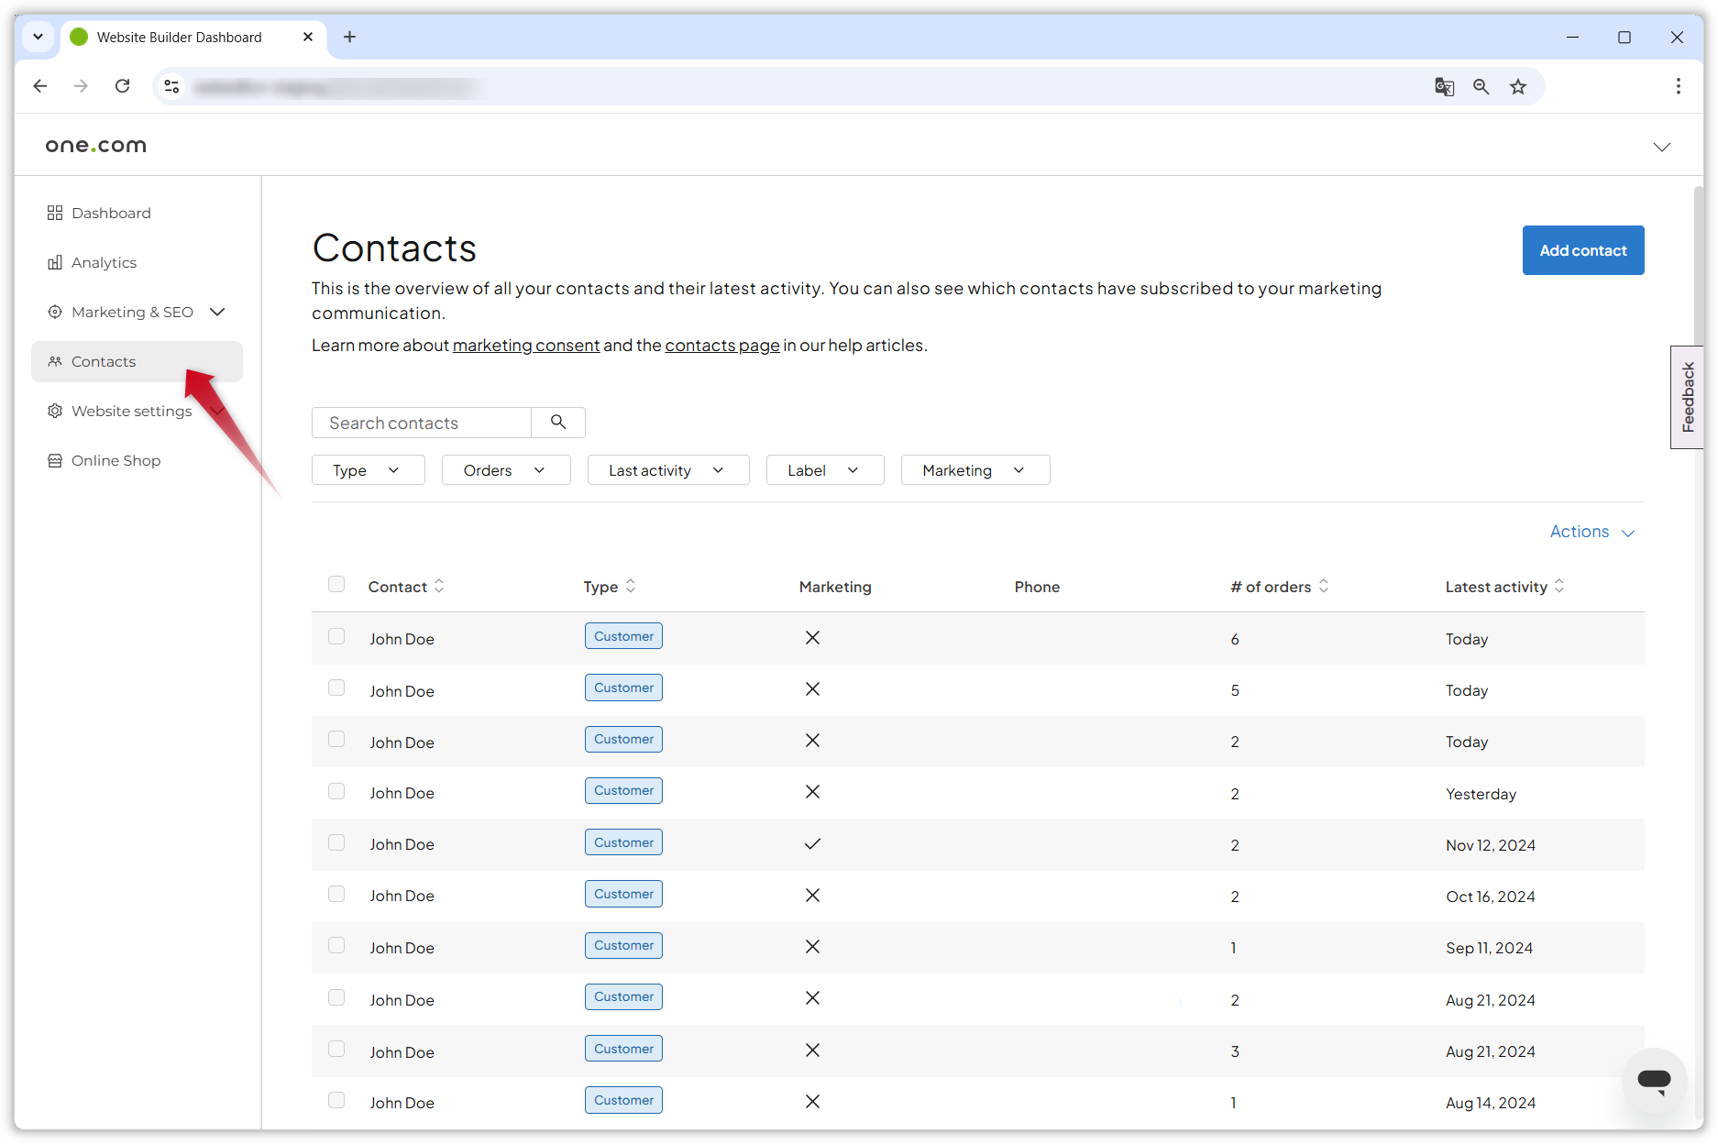
Task: Click the magnifier icon beside the contacts search
Action: tap(557, 422)
